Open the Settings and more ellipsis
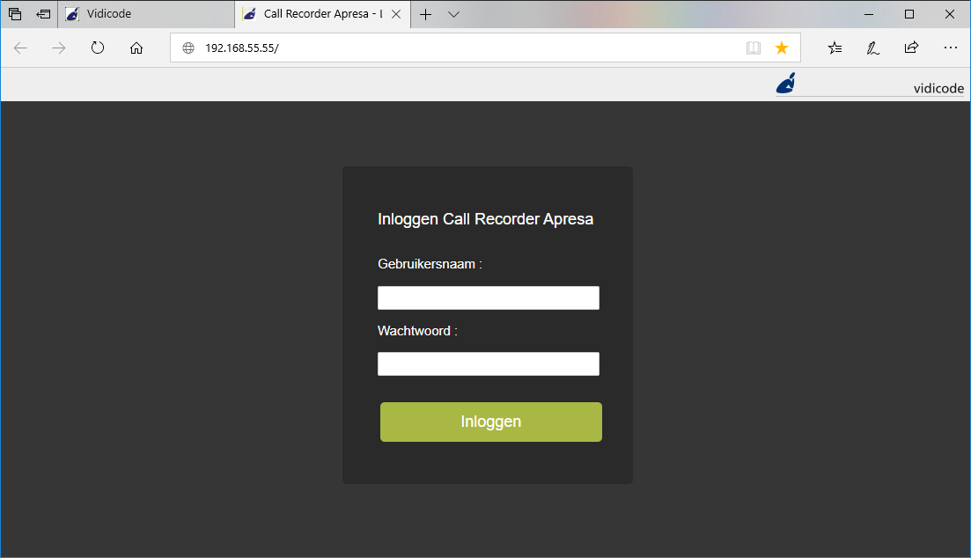Viewport: 971px width, 558px height. (951, 48)
